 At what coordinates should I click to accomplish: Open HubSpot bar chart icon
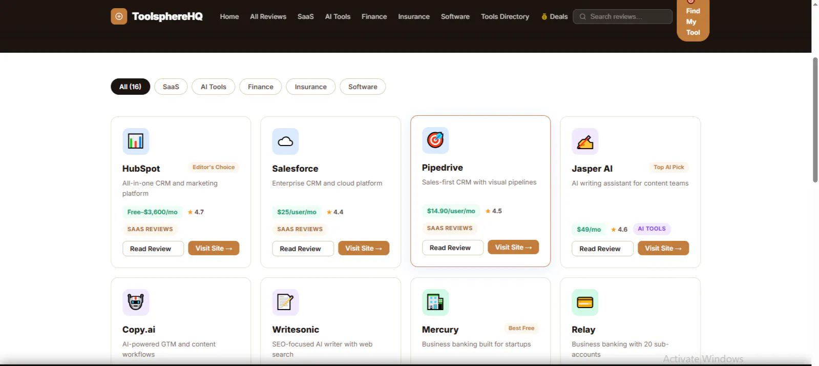pos(136,141)
